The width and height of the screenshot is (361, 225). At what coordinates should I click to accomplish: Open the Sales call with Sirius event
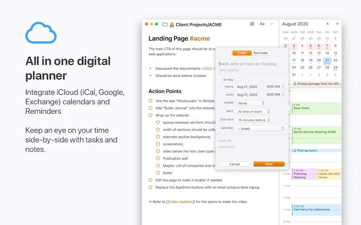(329, 174)
